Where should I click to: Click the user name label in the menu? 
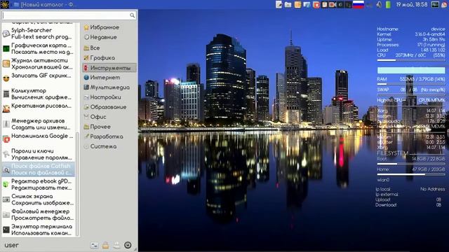click(11, 245)
